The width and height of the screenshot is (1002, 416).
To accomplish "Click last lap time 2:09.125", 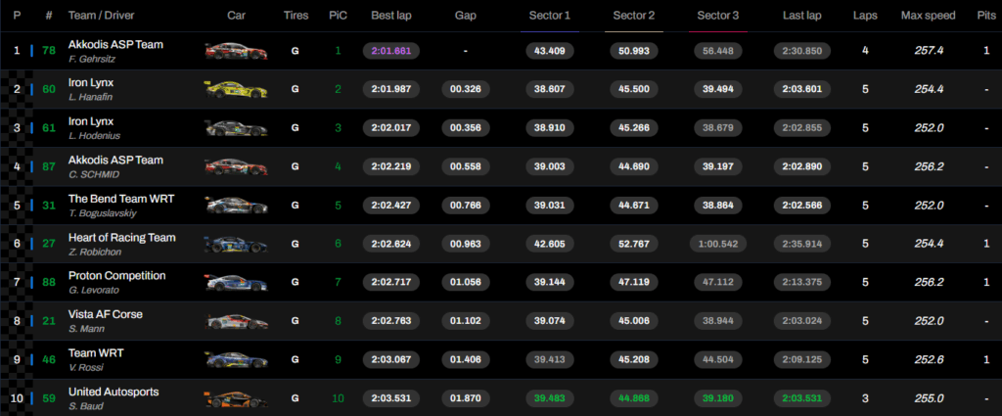I will (802, 359).
